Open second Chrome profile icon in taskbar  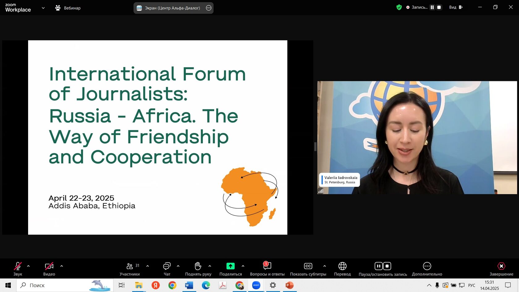pyautogui.click(x=239, y=285)
